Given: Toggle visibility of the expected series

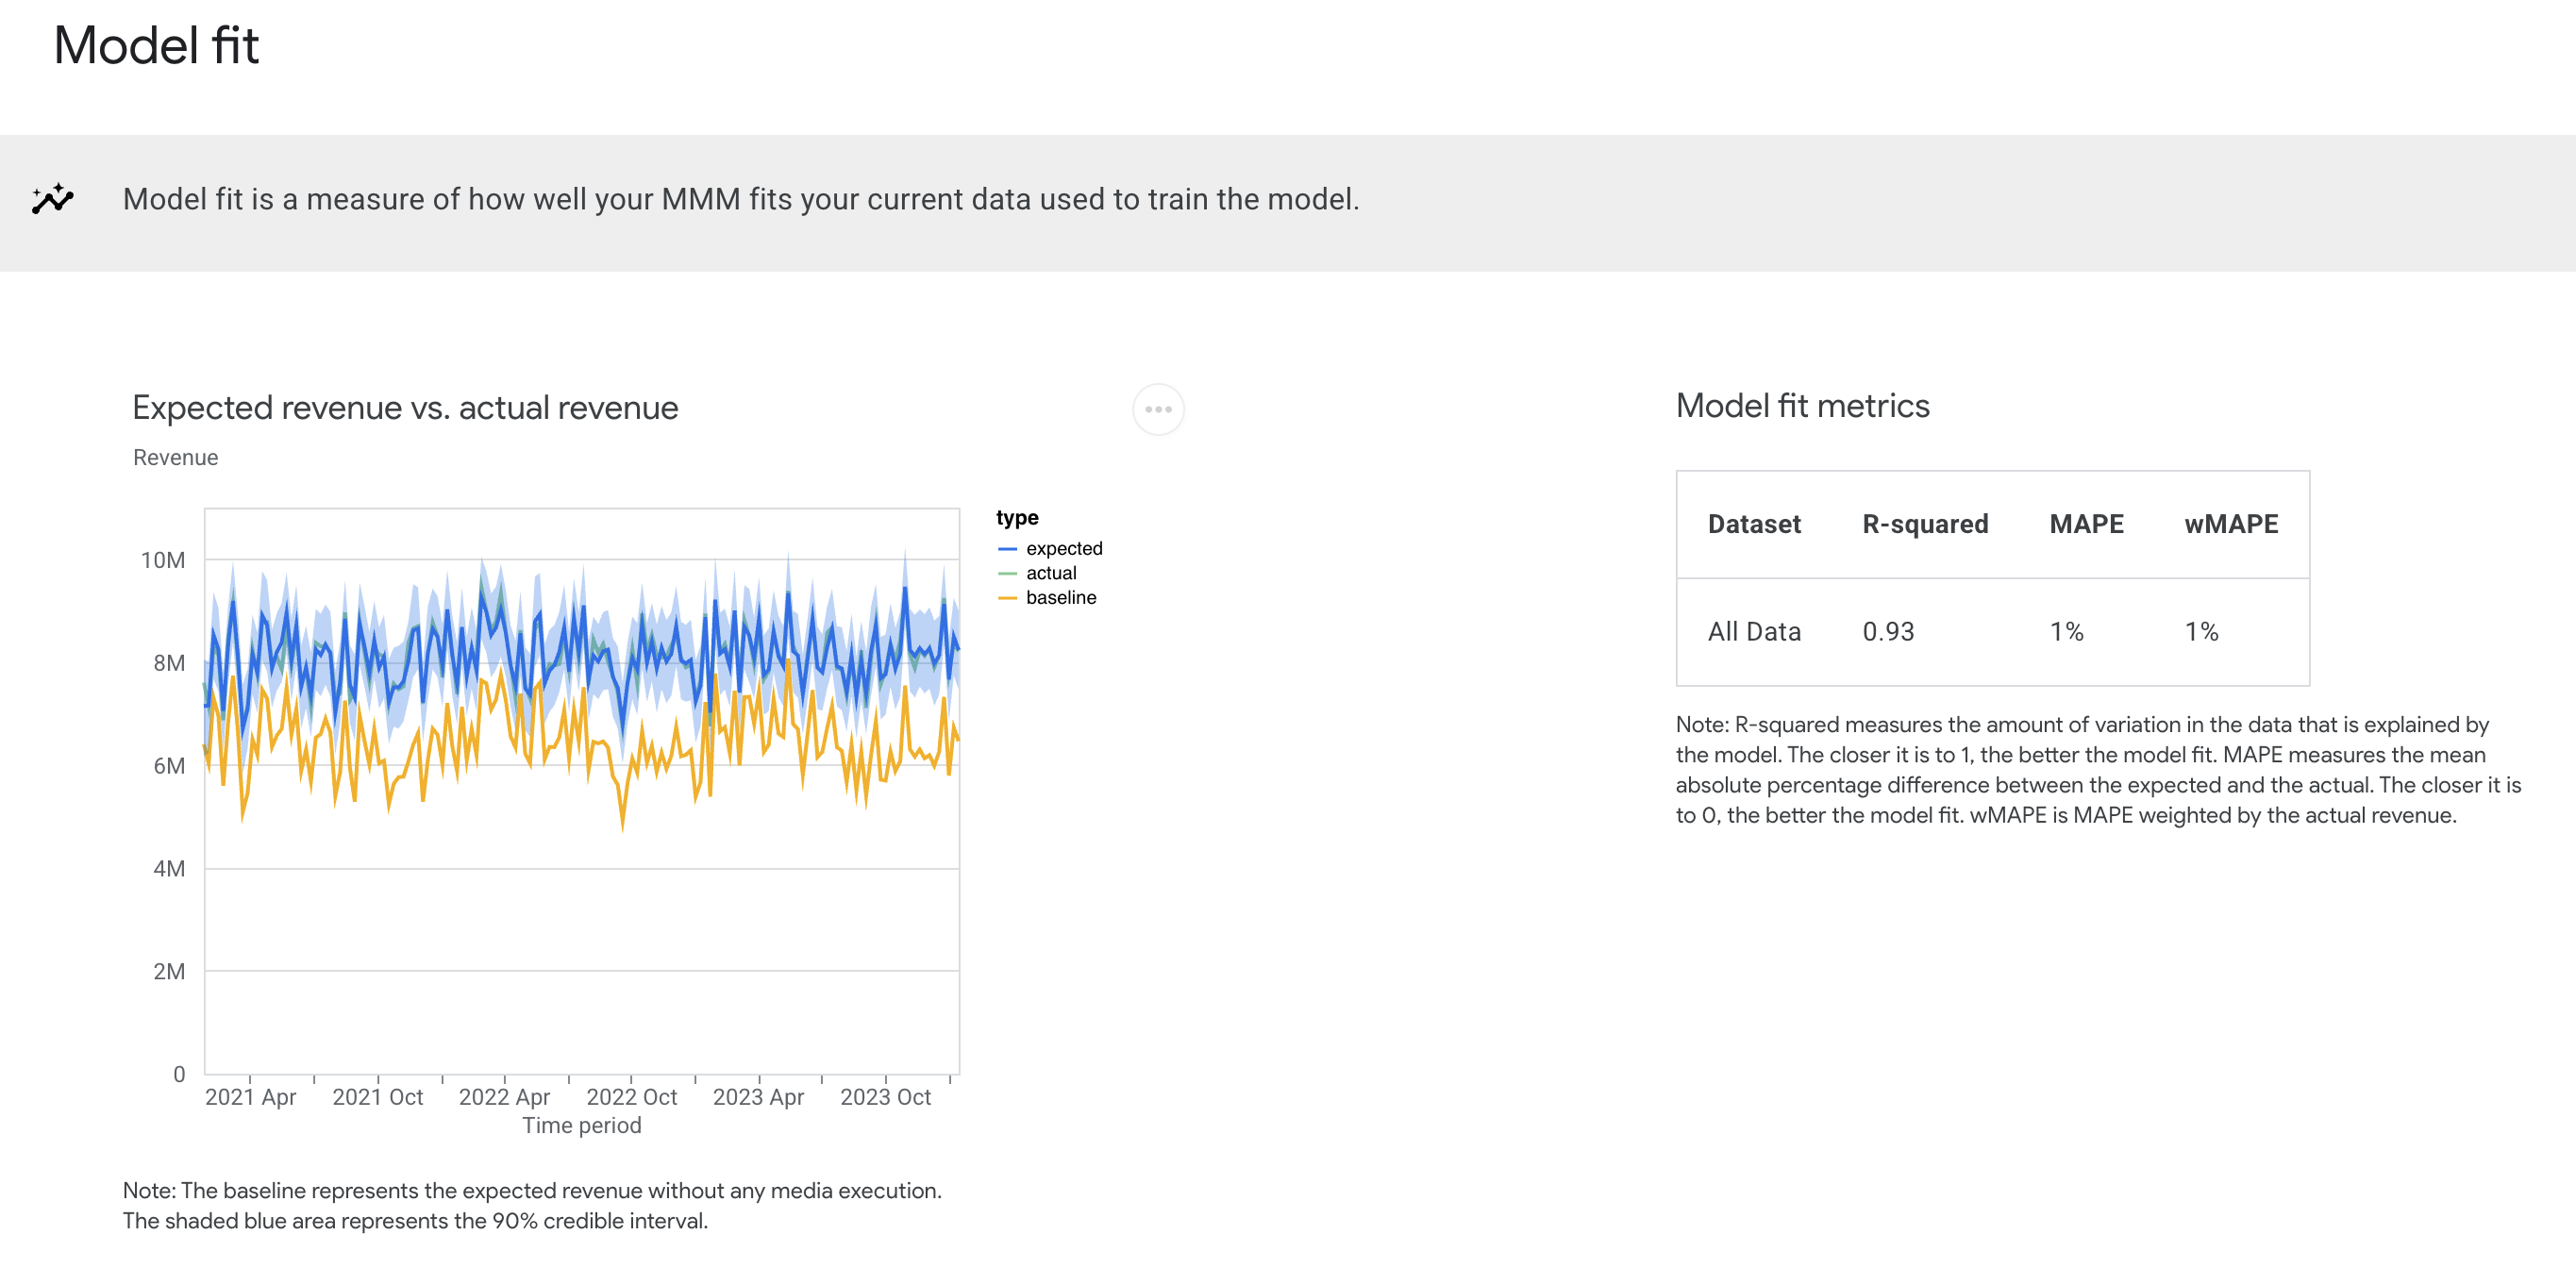Looking at the screenshot, I should 1063,547.
